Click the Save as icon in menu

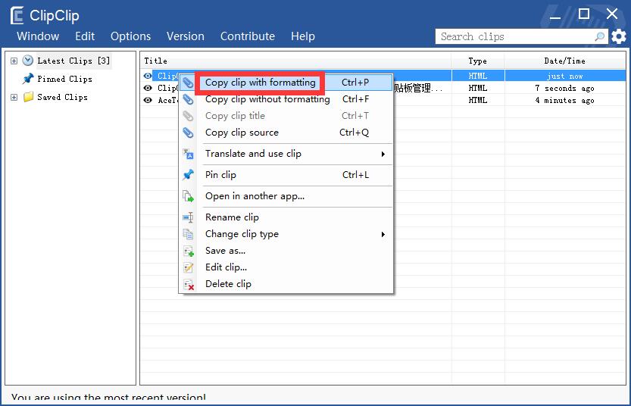pyautogui.click(x=188, y=251)
